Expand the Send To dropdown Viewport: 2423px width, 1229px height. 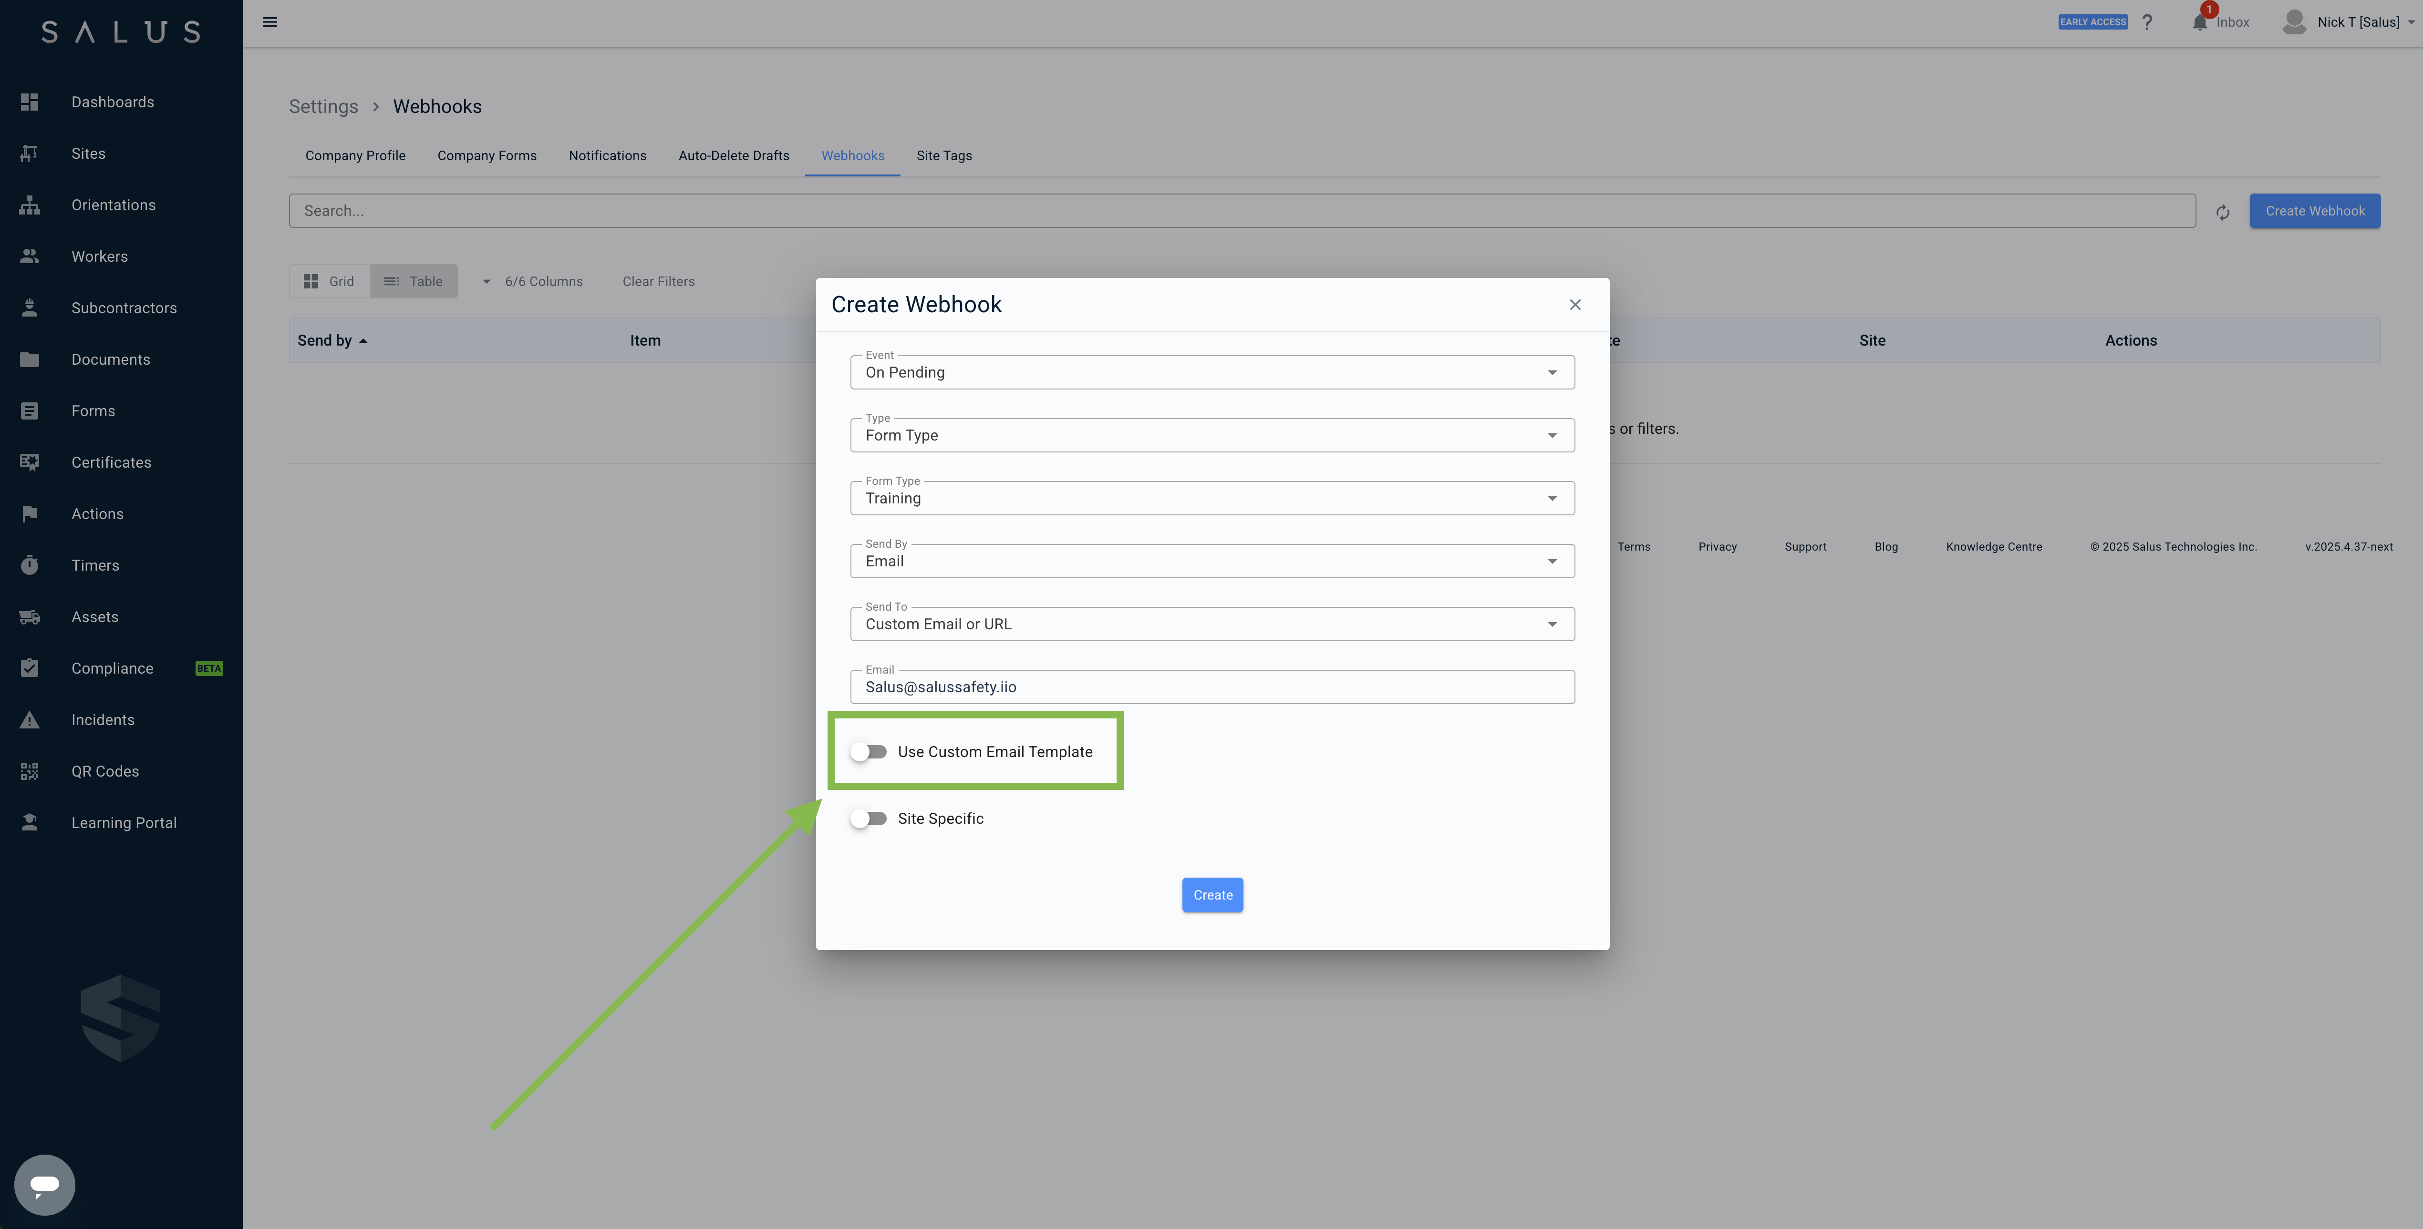[x=1211, y=625]
